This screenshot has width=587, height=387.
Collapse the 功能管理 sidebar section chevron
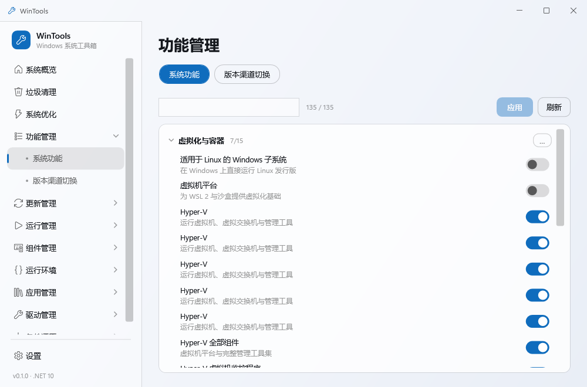116,136
